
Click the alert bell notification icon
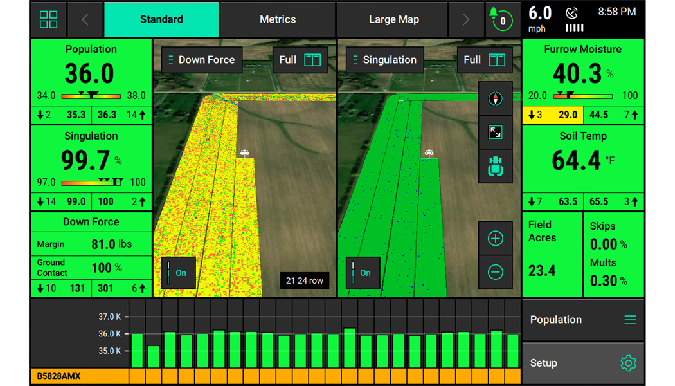[500, 19]
